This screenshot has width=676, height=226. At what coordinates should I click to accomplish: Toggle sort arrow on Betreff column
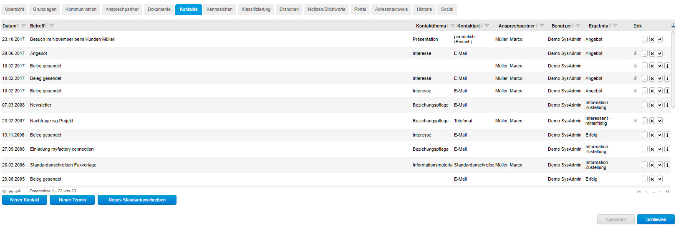click(47, 26)
